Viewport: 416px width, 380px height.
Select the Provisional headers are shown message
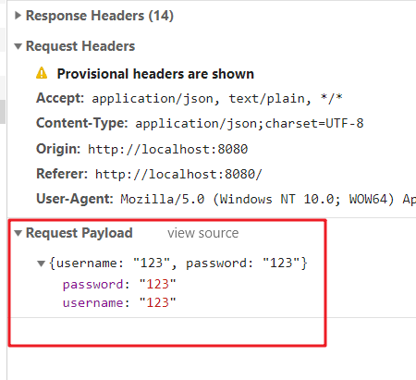[155, 74]
